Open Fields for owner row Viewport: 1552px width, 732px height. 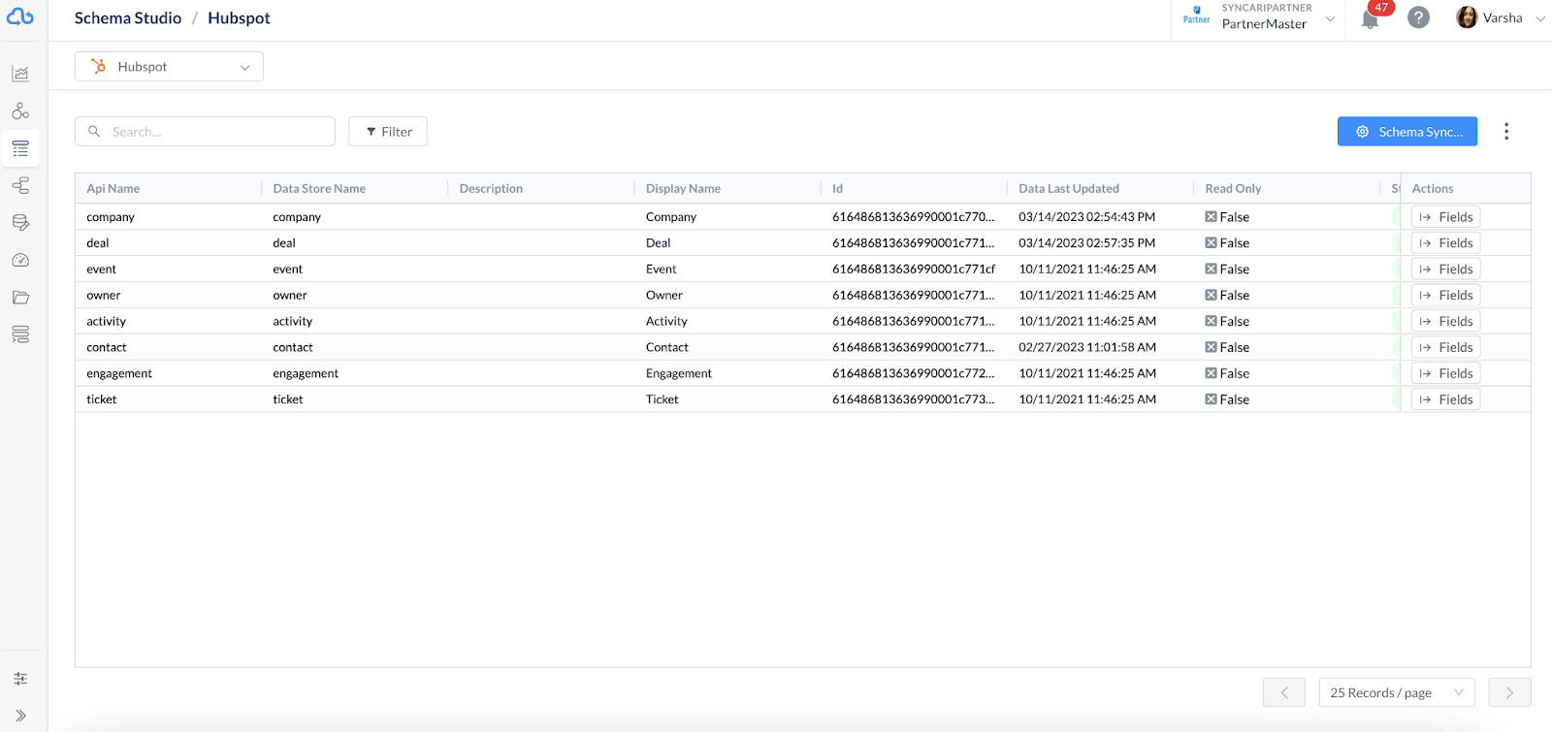(1445, 296)
